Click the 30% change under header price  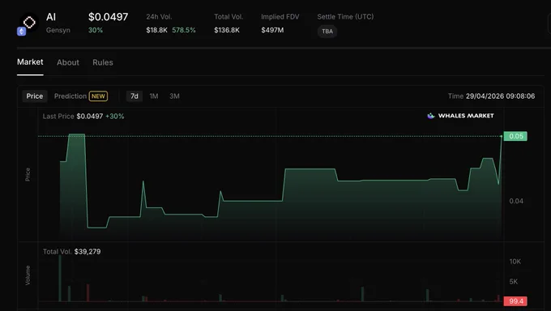(x=96, y=30)
